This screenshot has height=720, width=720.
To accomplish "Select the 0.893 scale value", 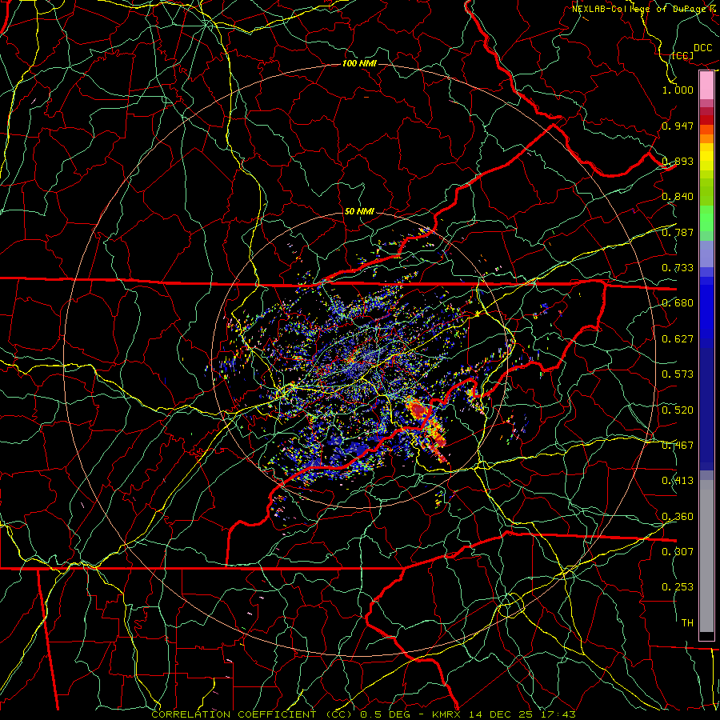I will [x=678, y=161].
